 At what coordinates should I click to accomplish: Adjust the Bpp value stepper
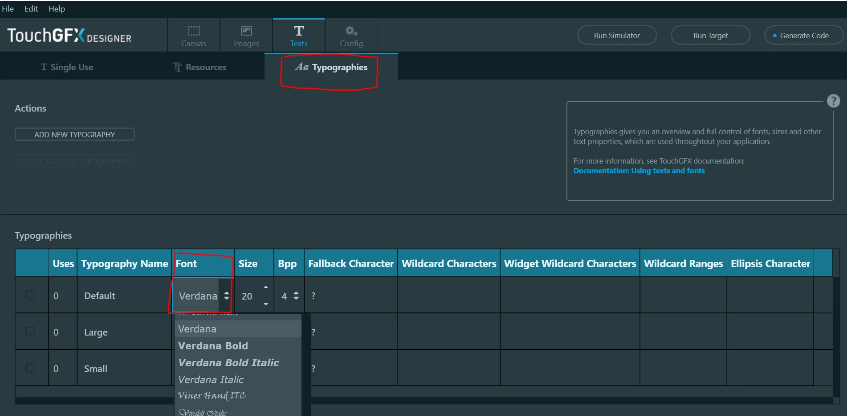tap(296, 296)
